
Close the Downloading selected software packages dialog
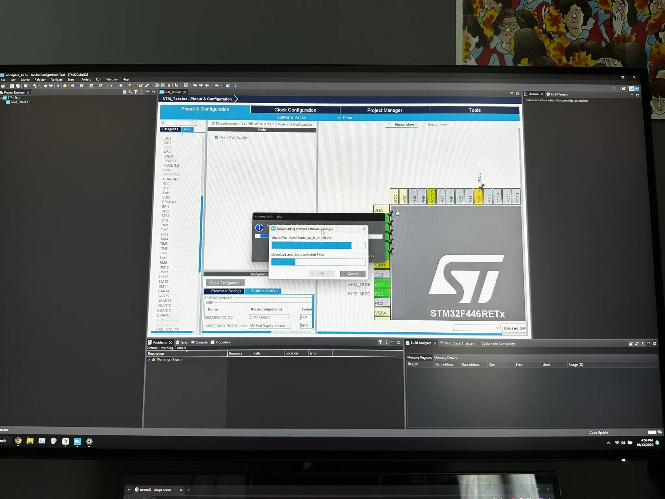coord(364,229)
